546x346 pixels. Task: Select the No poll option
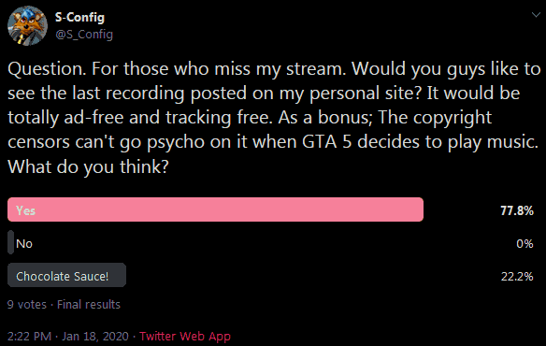(x=24, y=243)
